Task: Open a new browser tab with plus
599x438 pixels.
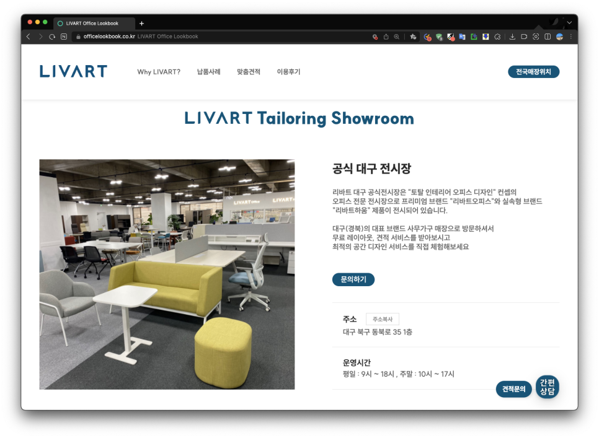Action: pos(142,24)
